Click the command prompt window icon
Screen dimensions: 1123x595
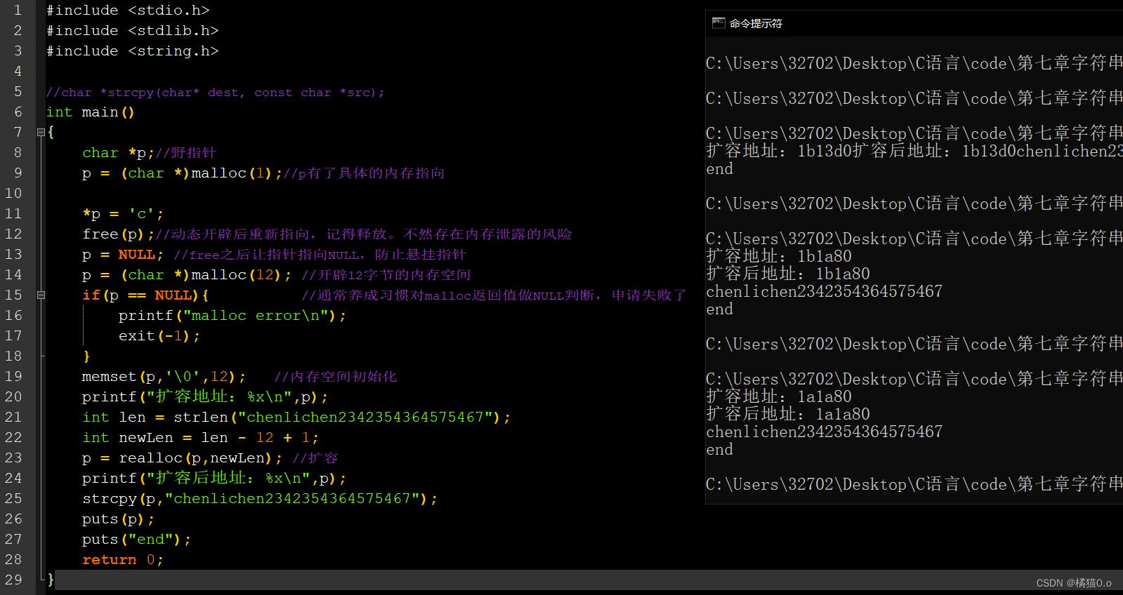click(x=718, y=23)
